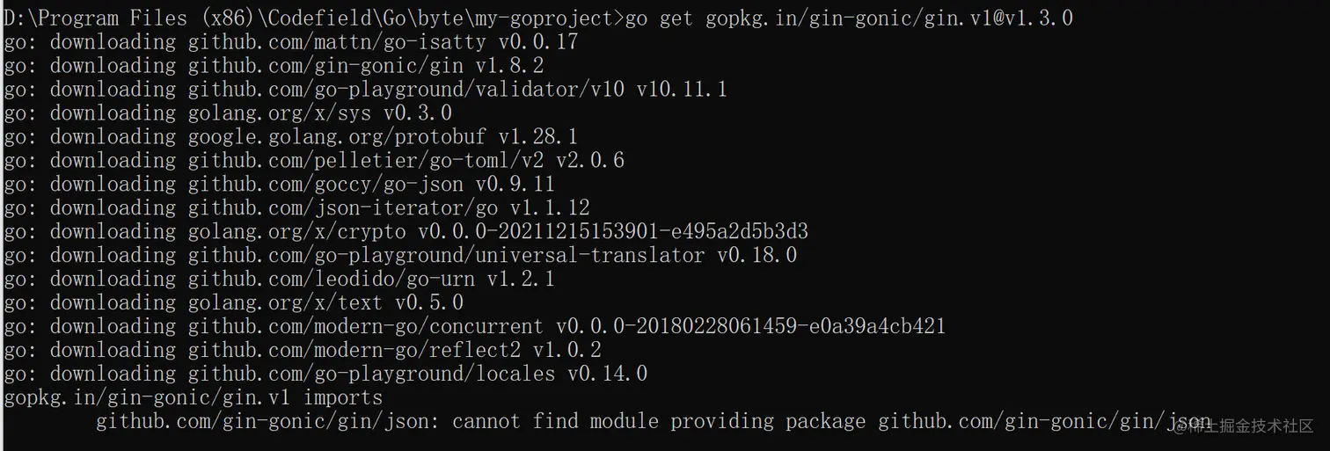
Task: Click the json-iterator/go v1.1.12 line
Action: coord(296,207)
